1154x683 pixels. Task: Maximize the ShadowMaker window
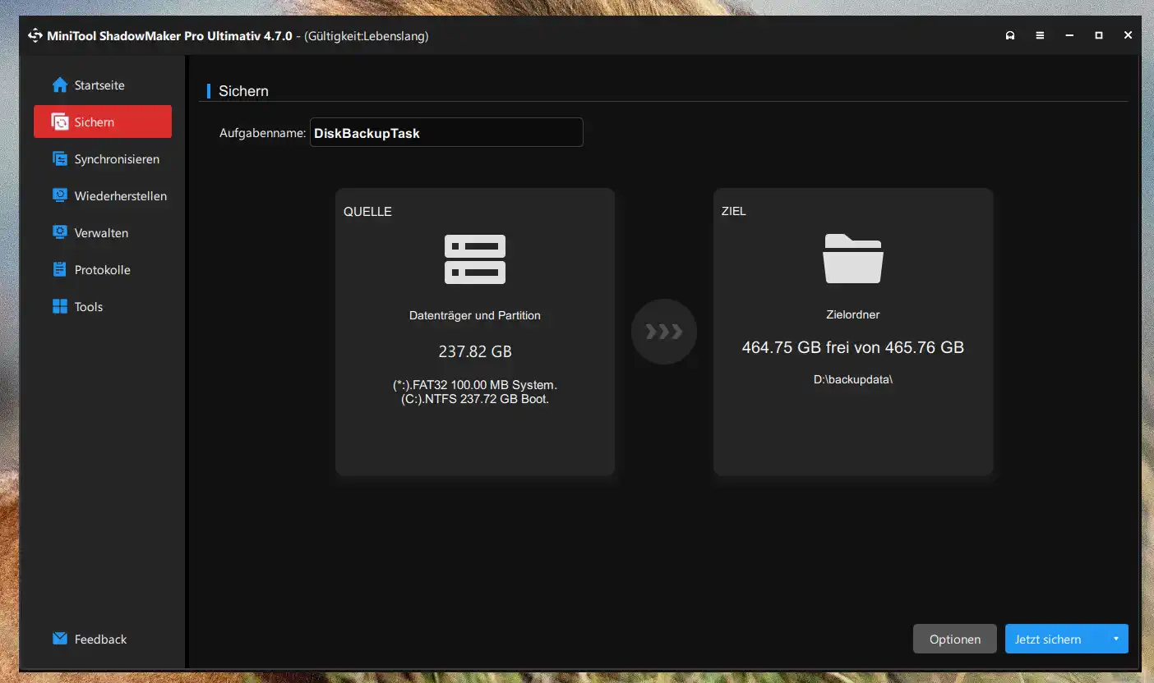tap(1099, 36)
